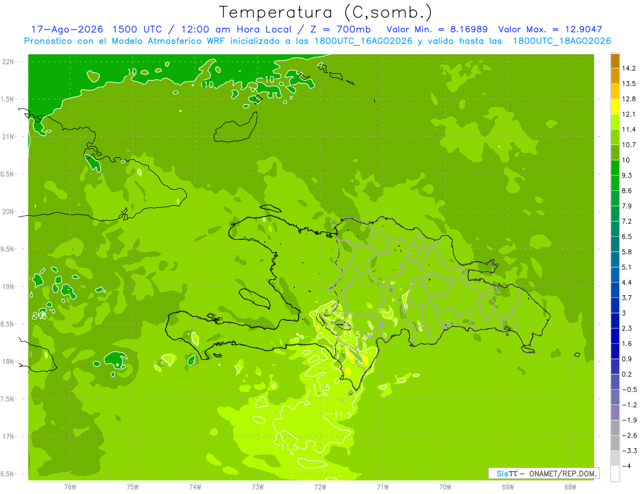Click the "2.3" legend value
Image resolution: width=640 pixels, height=494 pixels.
[x=627, y=328]
